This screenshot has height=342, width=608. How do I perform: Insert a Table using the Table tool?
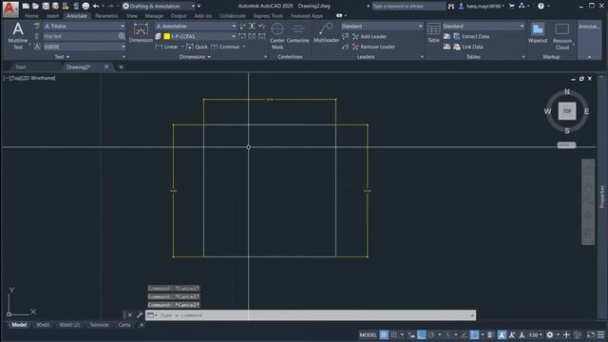pos(433,33)
